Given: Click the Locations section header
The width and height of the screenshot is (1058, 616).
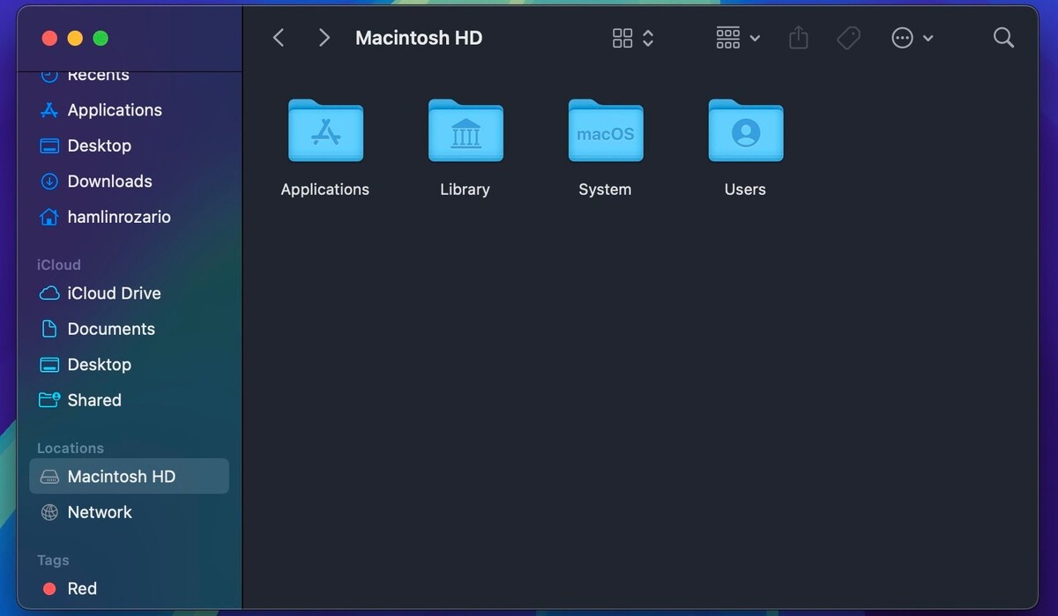Looking at the screenshot, I should tap(71, 448).
